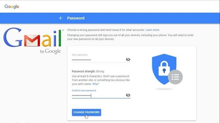Show the new password with eye icon

click(128, 60)
